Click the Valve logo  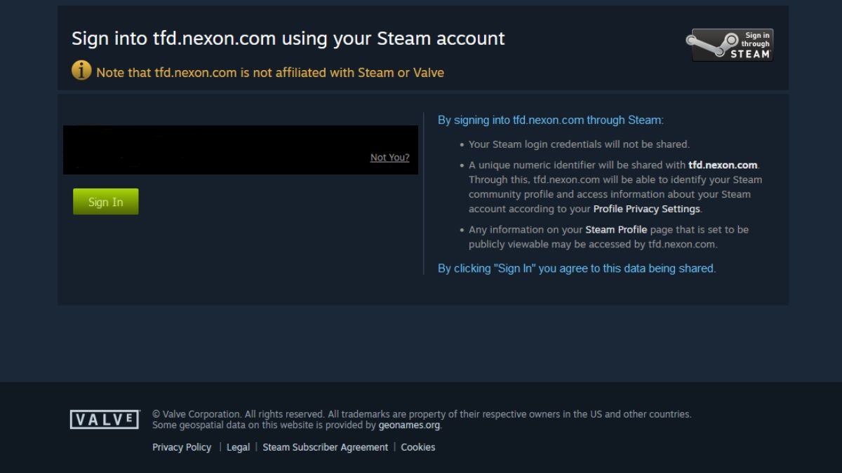pos(105,419)
